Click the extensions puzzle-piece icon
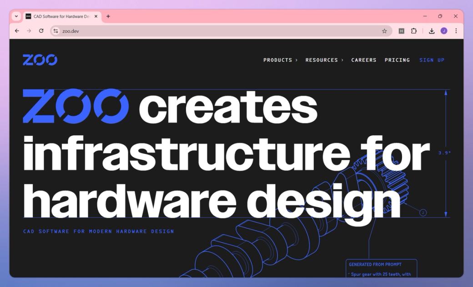The height and width of the screenshot is (287, 473). tap(414, 31)
